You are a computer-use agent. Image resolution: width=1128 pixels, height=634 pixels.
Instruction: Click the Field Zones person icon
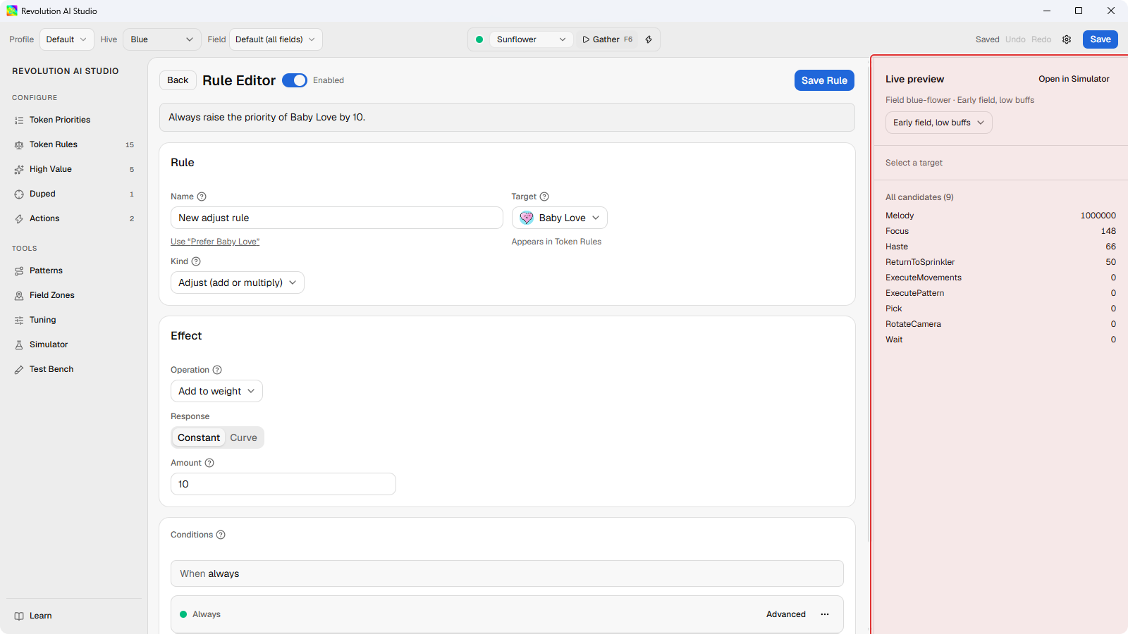pos(19,296)
